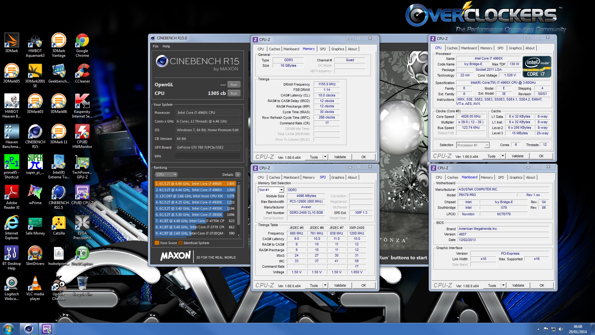Open 3DMark06 desktop shortcut
The image size is (595, 335).
[x=59, y=104]
